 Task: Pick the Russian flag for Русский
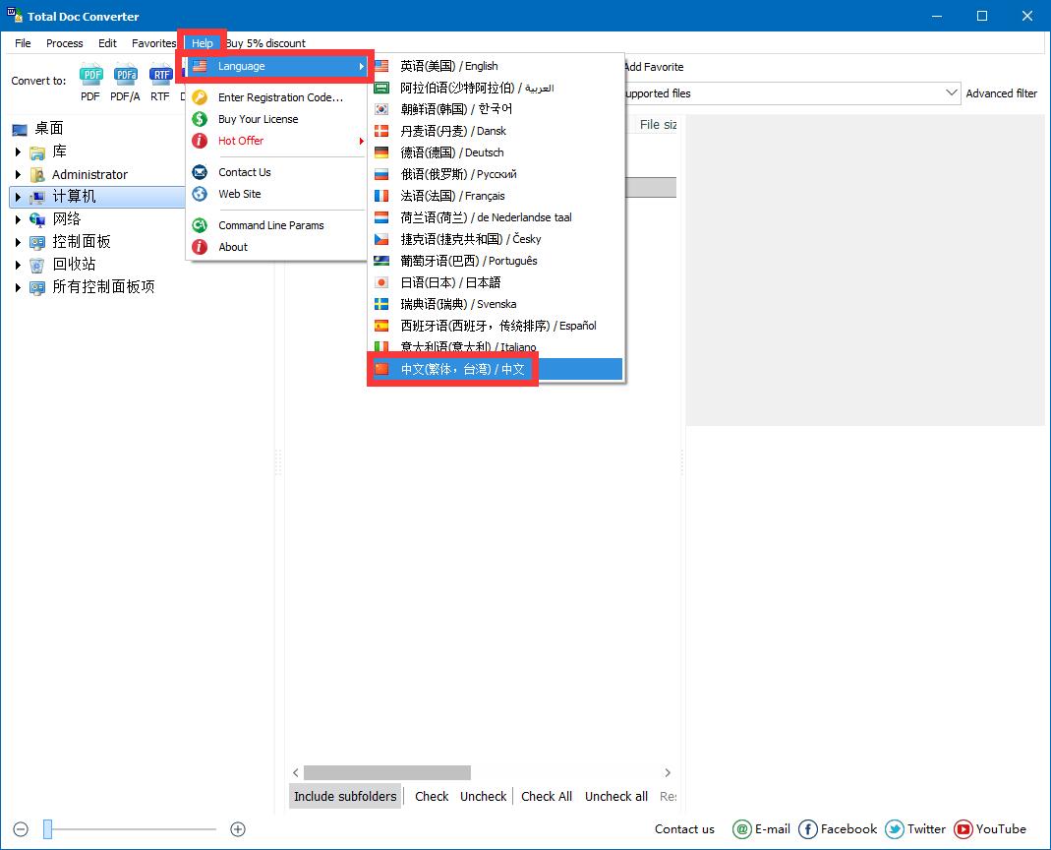coord(381,174)
